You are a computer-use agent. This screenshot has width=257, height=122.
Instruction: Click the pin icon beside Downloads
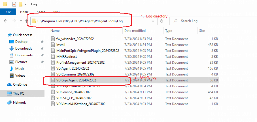point(42,48)
